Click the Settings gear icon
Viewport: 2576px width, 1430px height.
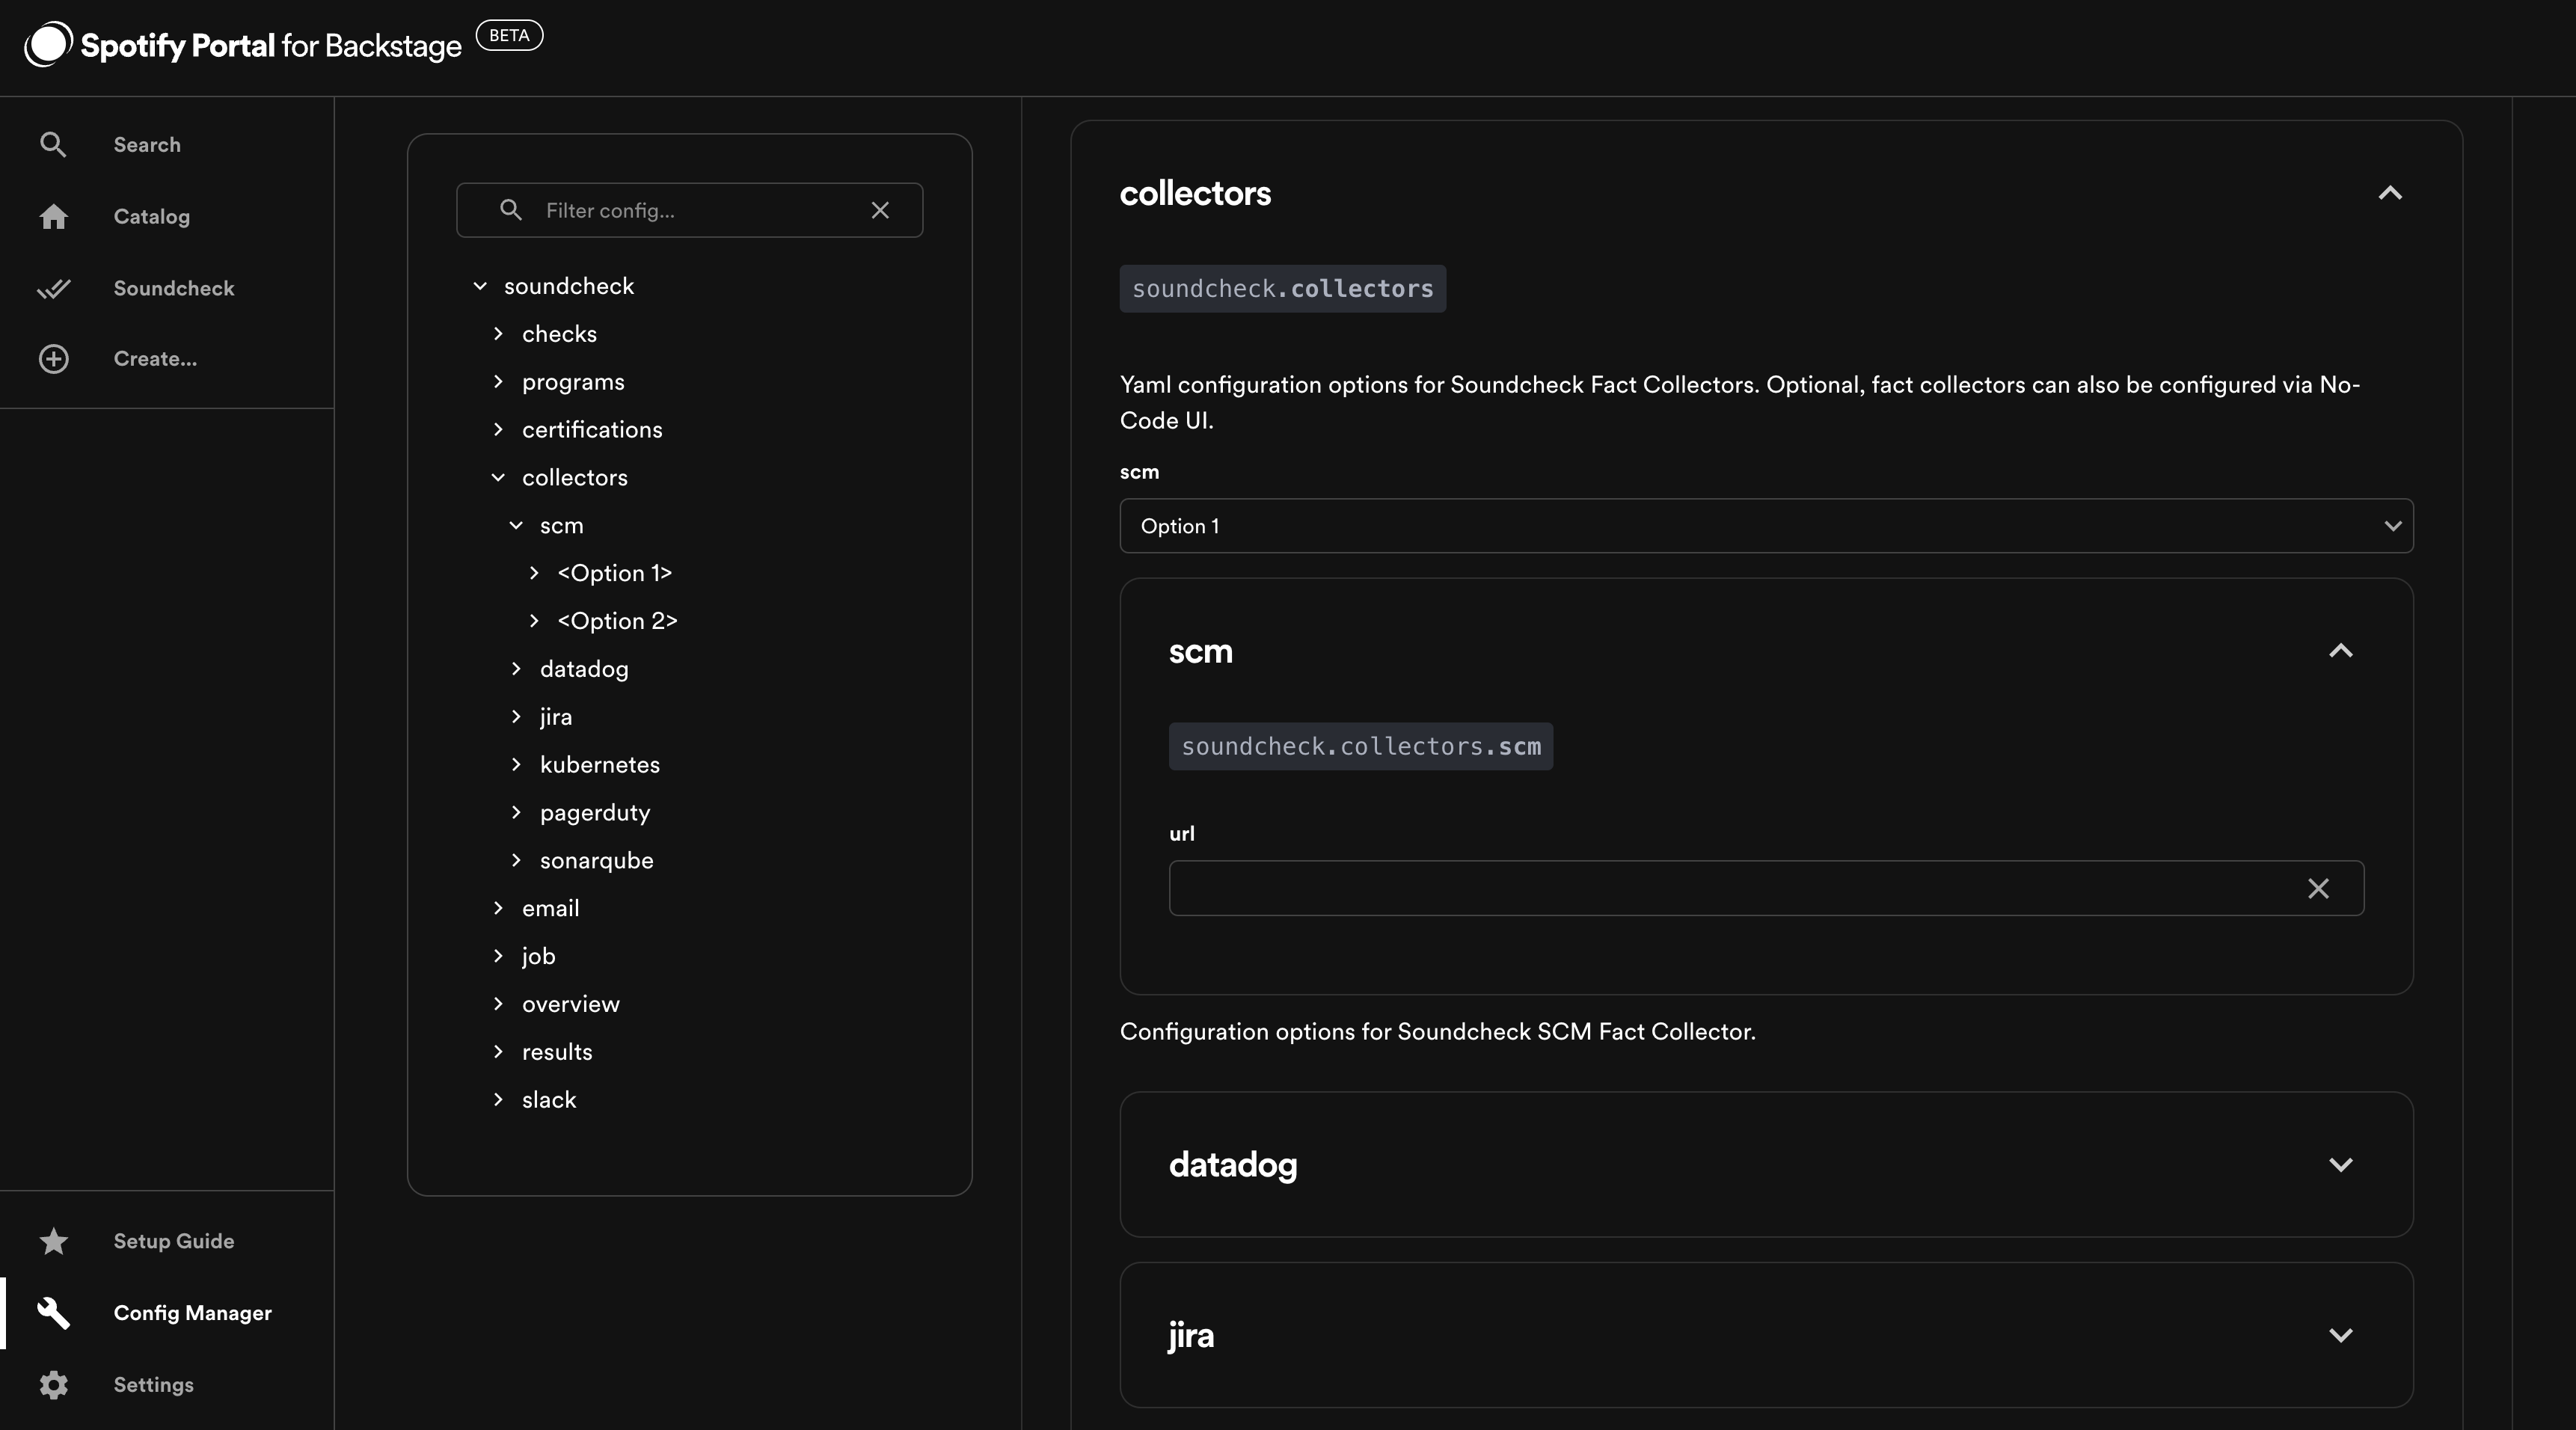(x=53, y=1385)
